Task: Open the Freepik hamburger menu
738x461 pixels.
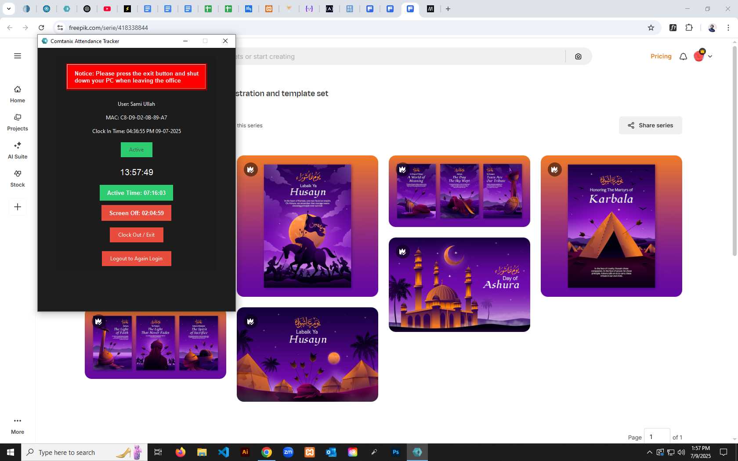Action: click(18, 56)
